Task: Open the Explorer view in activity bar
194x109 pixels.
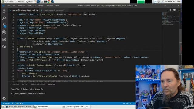Action: click(x=4, y=12)
